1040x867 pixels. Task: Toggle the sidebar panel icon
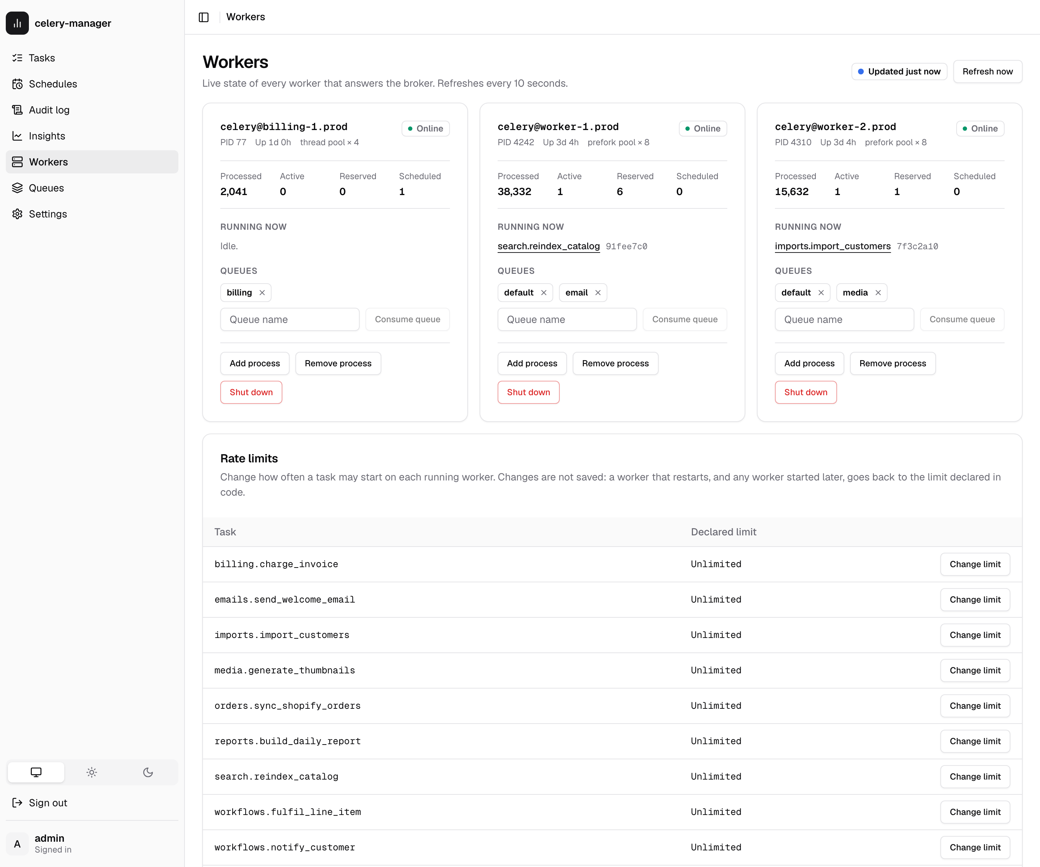[x=204, y=17]
